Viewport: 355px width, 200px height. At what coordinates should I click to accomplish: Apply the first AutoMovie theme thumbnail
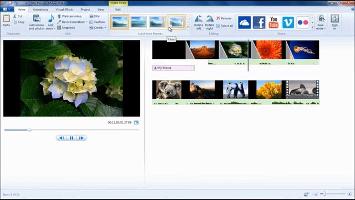pyautogui.click(x=120, y=22)
